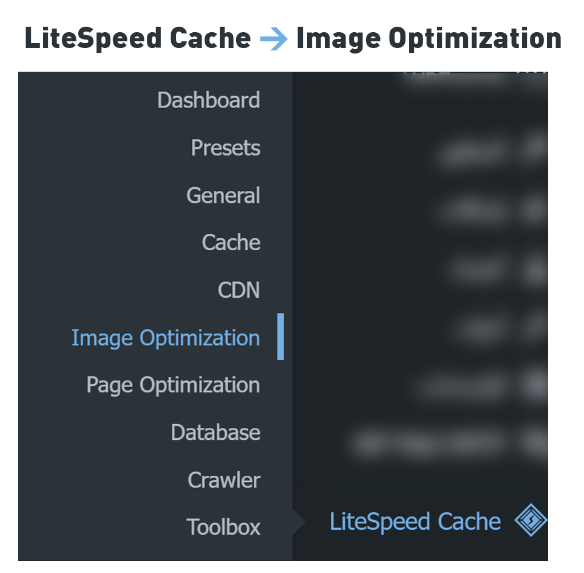Viewport: 584px width, 573px height.
Task: Click the LiteSpeed Cache link label
Action: [415, 521]
